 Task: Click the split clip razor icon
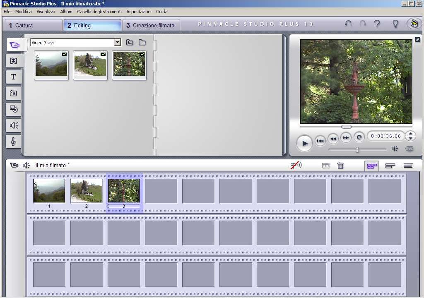(x=326, y=166)
